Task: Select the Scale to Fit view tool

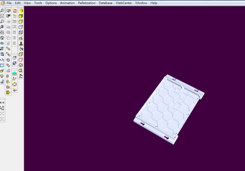Action: pyautogui.click(x=2, y=33)
